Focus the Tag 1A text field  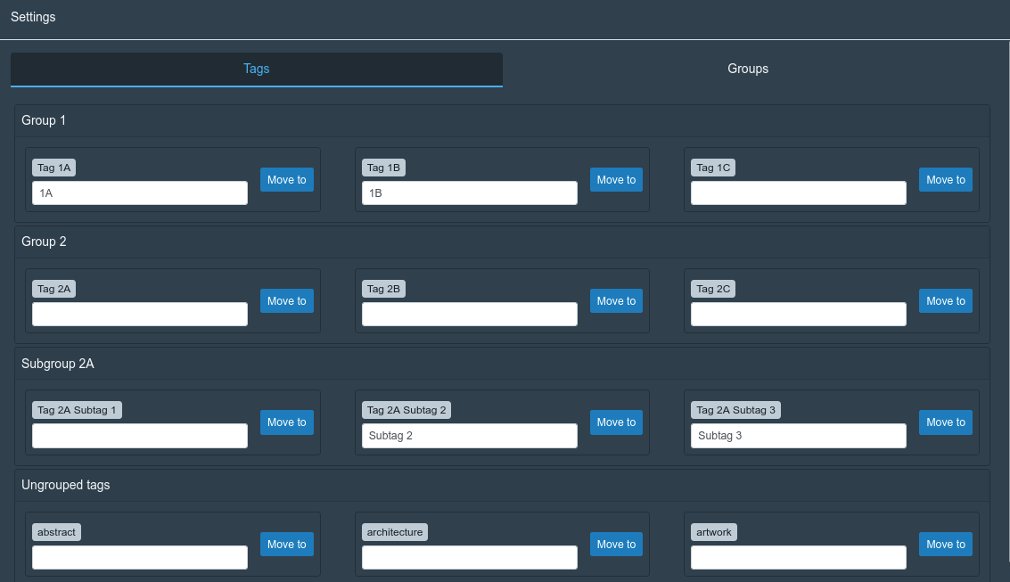click(x=140, y=193)
